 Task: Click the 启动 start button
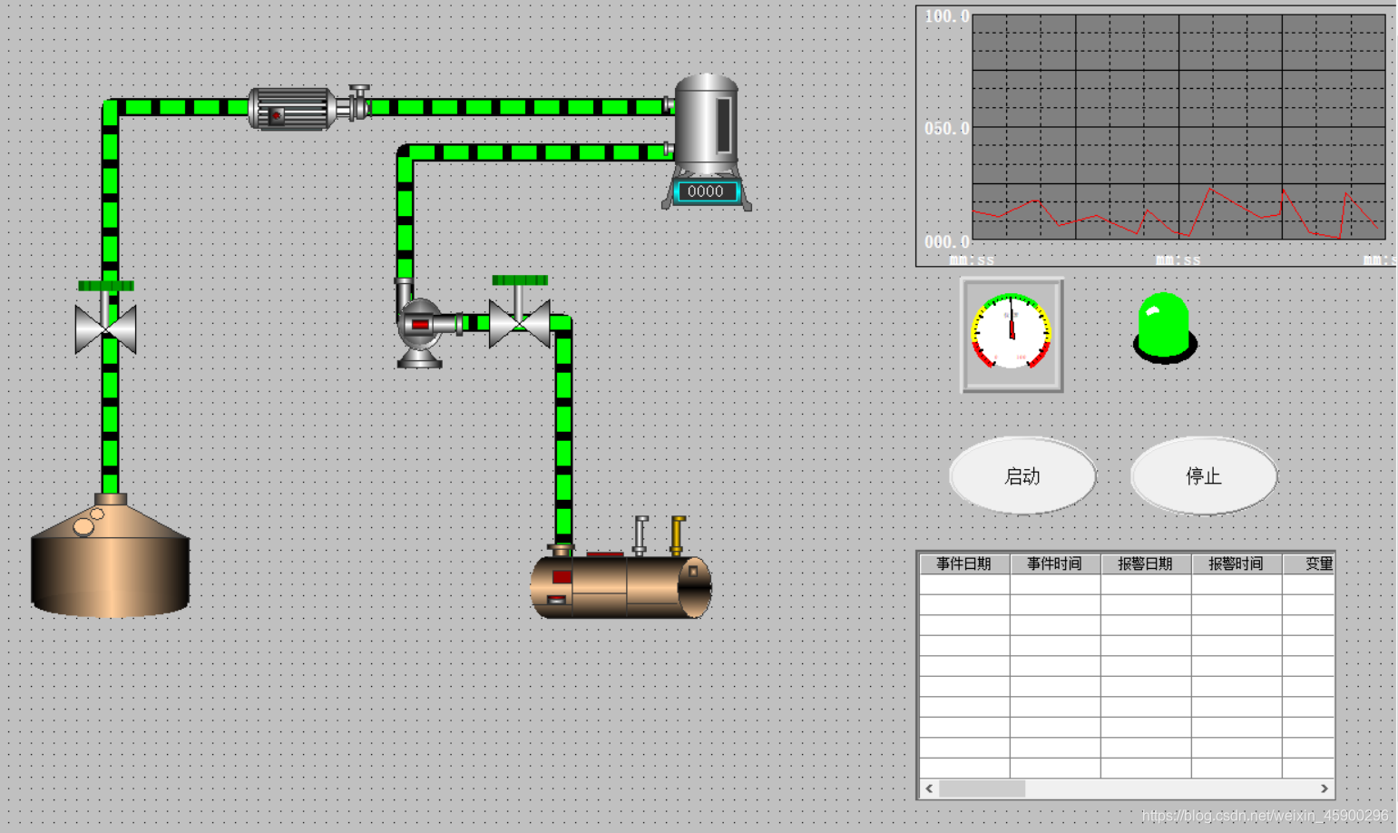point(1022,475)
